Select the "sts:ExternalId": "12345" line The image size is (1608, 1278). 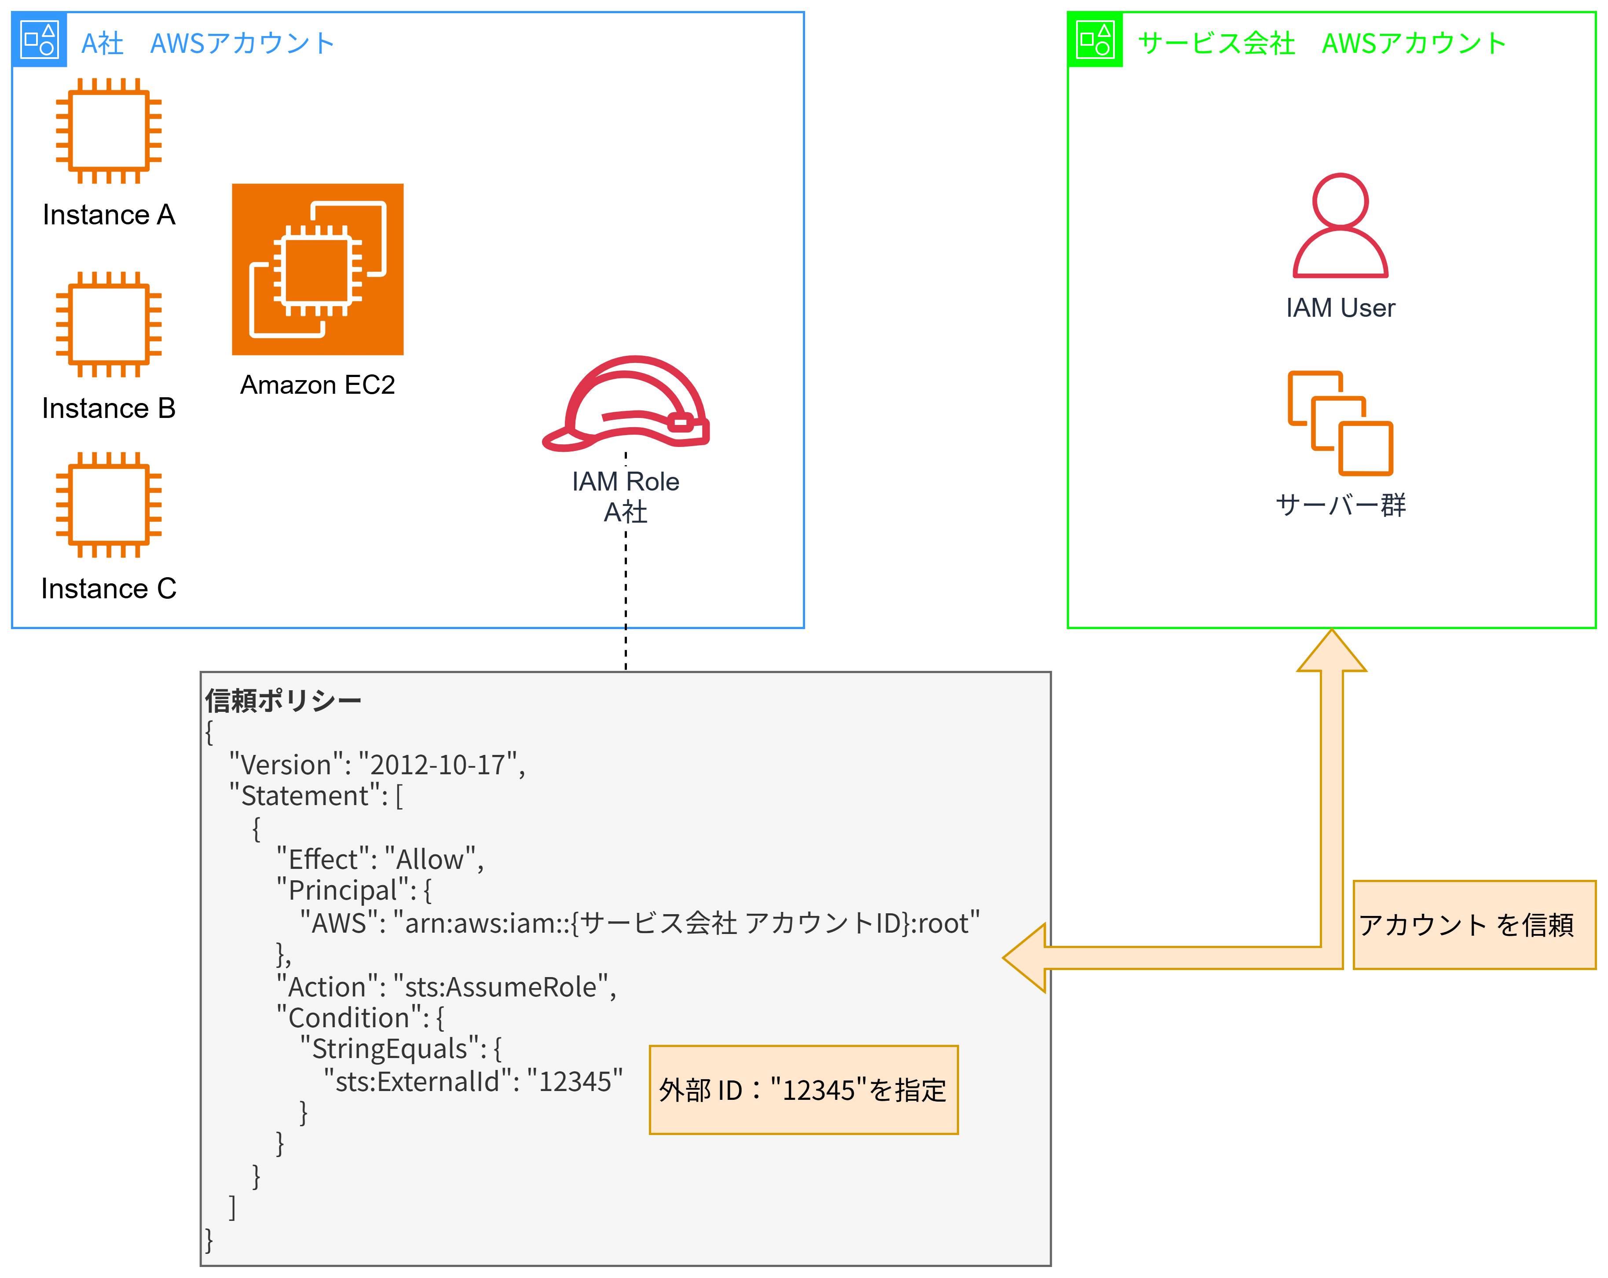tap(473, 1081)
